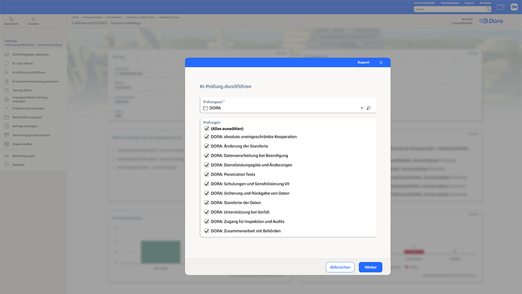Open Eigenschaften in sidebar

(22, 144)
